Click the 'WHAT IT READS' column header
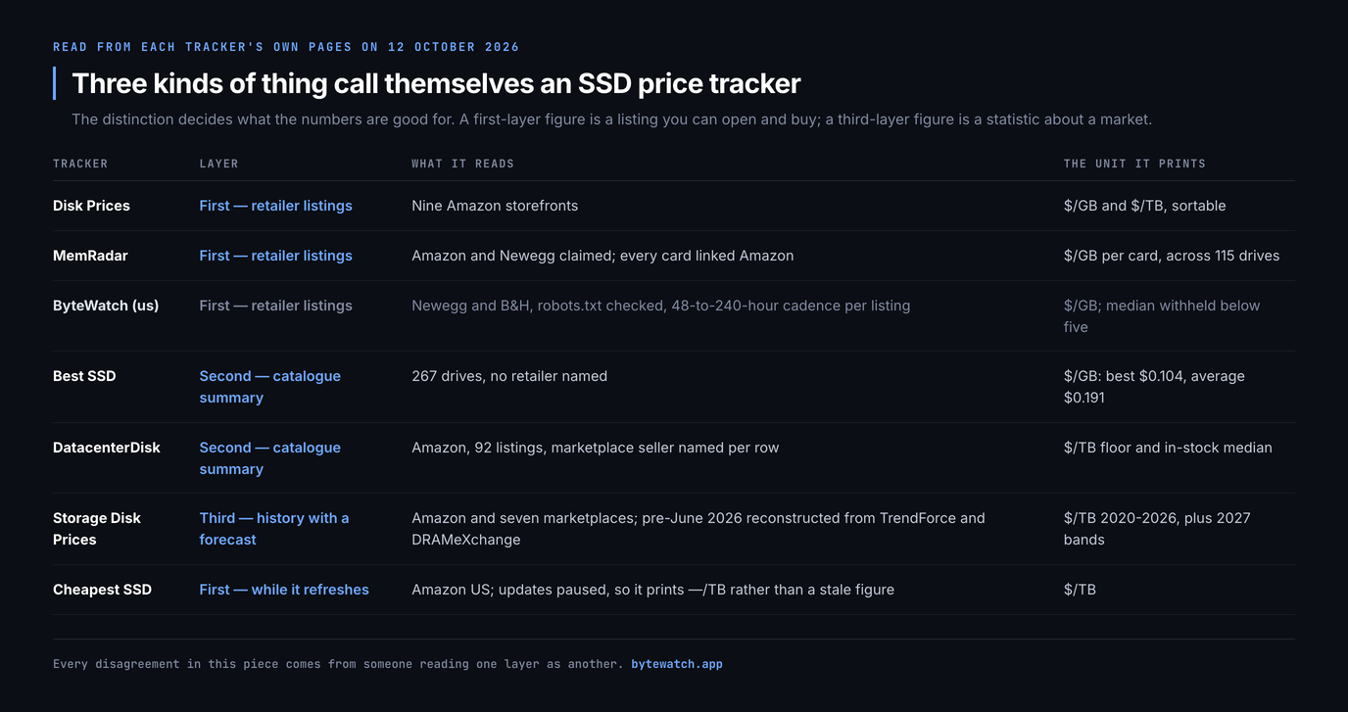The width and height of the screenshot is (1348, 712). [x=462, y=164]
